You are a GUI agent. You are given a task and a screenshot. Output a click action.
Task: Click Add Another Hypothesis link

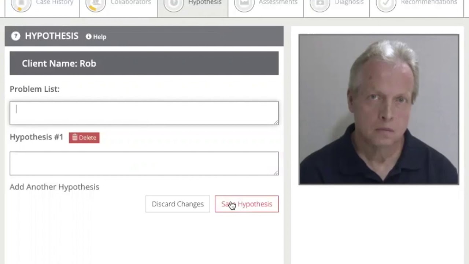point(54,187)
